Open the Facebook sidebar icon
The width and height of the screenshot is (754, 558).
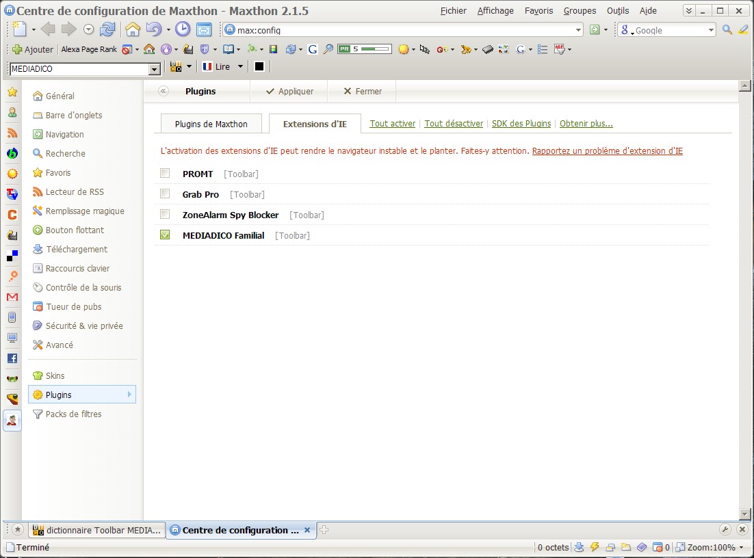pyautogui.click(x=12, y=358)
